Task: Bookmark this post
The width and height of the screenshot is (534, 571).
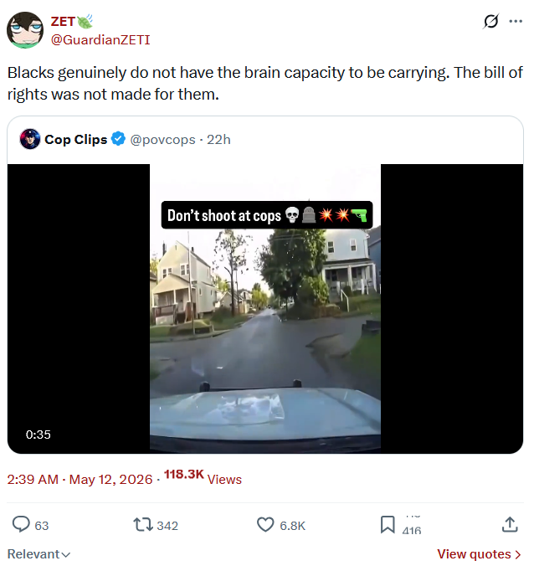Action: [388, 525]
